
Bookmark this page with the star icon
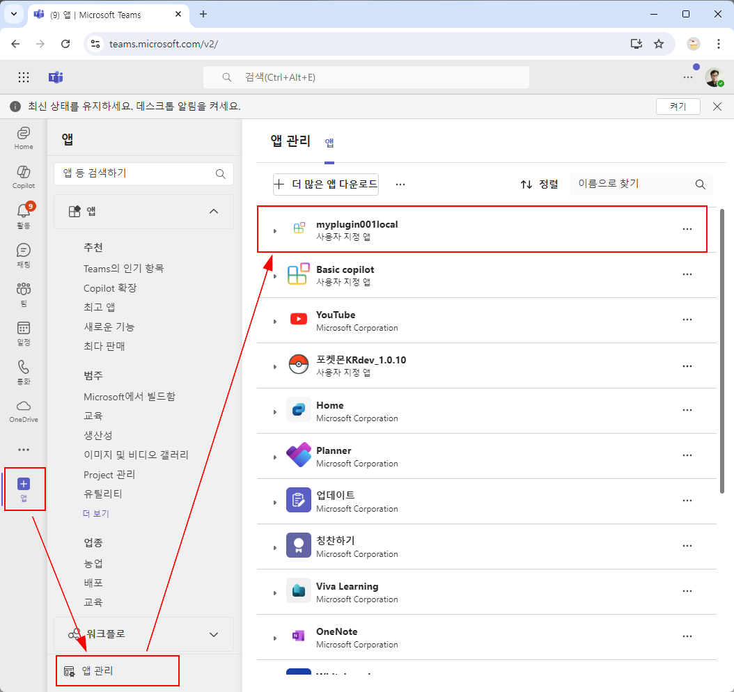[x=659, y=44]
